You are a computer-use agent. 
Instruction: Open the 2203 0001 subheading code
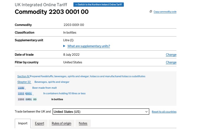point(25,93)
